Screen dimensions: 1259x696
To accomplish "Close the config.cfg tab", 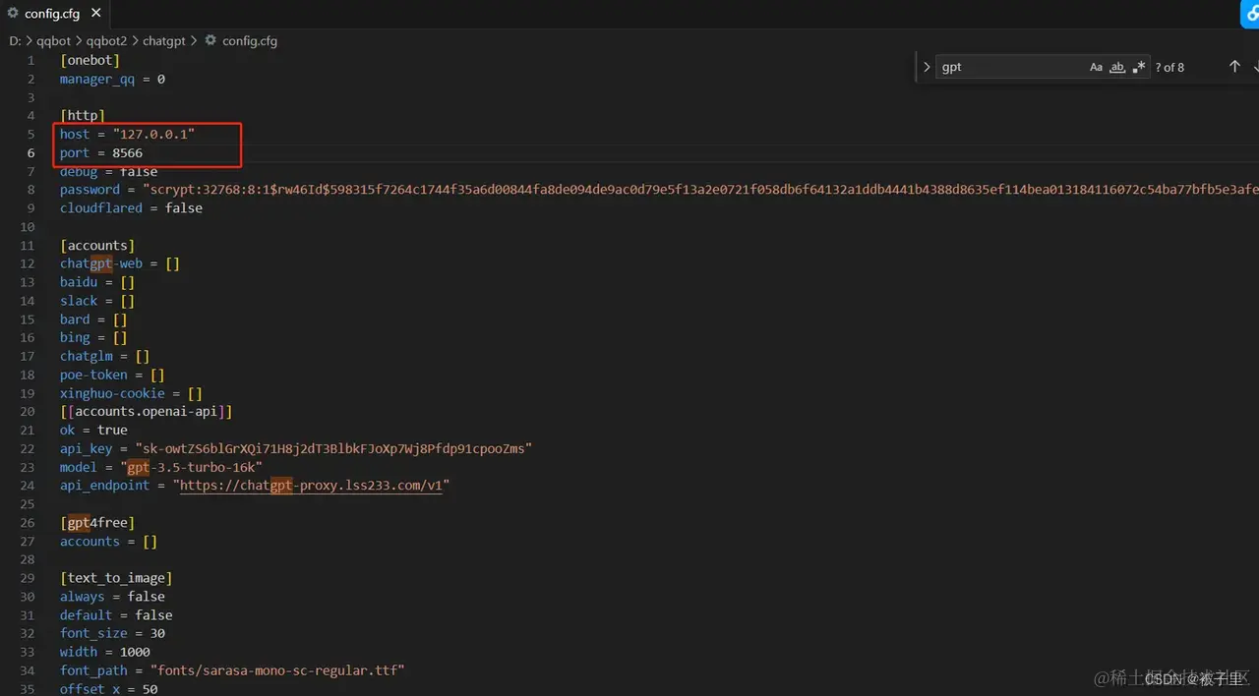I will (96, 13).
